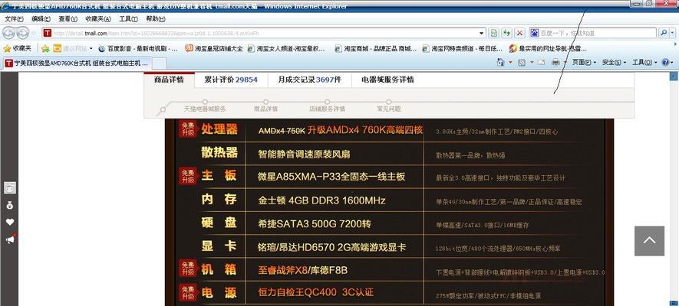Screen dimensions: 679x306
Task: Switch to 月成交记录 3697件 tab
Action: [309, 80]
